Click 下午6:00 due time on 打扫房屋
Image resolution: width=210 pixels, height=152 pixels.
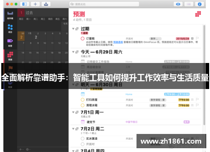184,100
